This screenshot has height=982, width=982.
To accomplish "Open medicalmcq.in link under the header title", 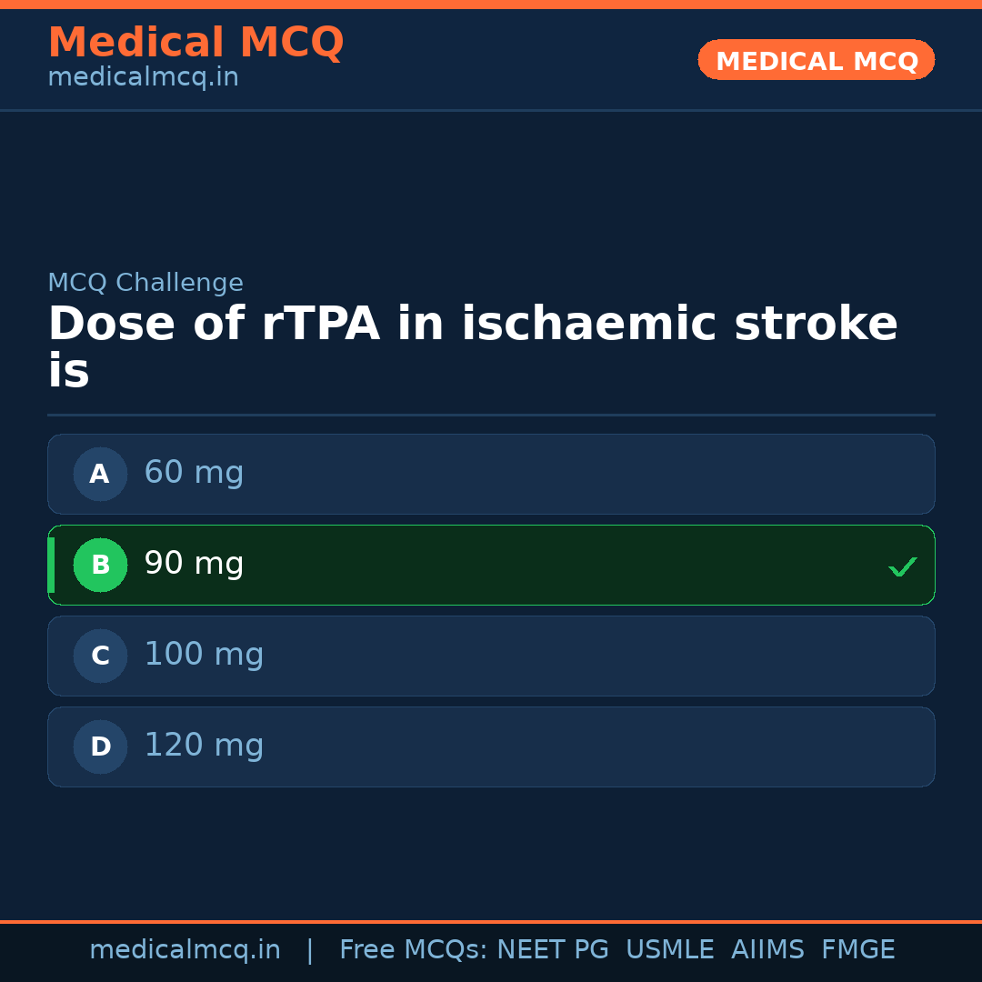I will click(x=143, y=78).
